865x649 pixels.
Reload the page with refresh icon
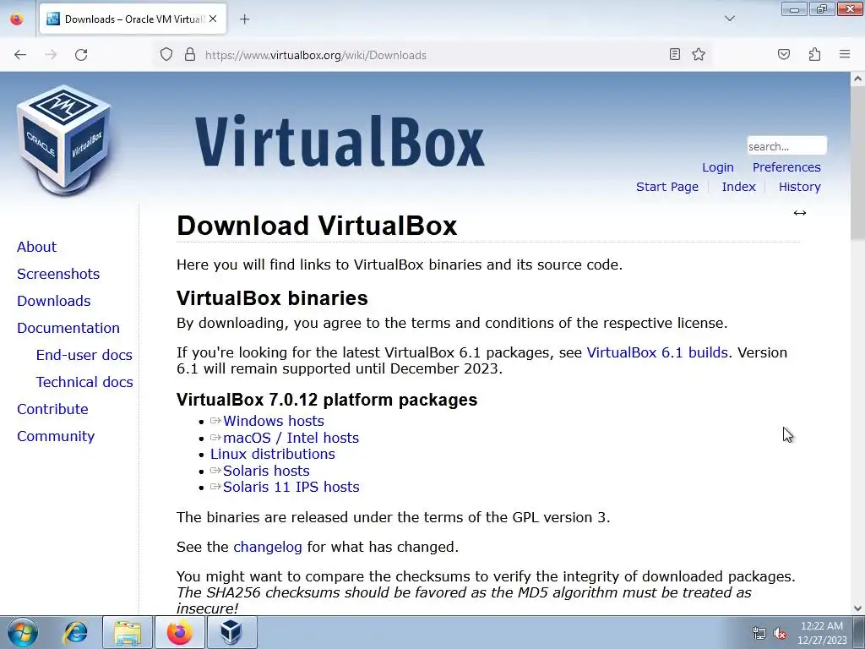pyautogui.click(x=81, y=55)
